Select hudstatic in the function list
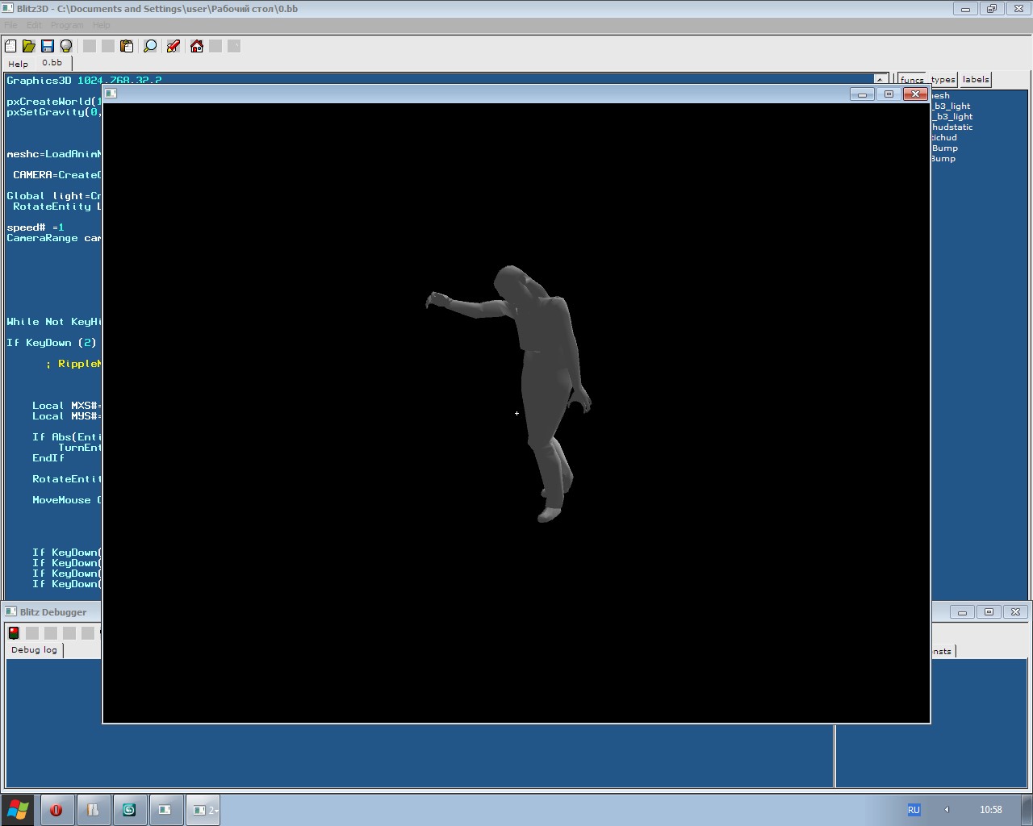Image resolution: width=1033 pixels, height=826 pixels. click(952, 127)
